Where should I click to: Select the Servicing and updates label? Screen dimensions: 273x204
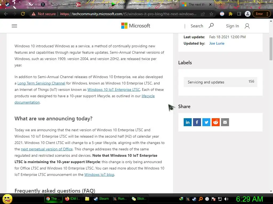(220, 82)
